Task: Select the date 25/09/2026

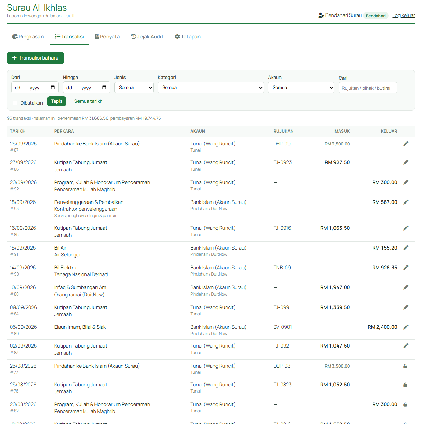Action: click(23, 144)
